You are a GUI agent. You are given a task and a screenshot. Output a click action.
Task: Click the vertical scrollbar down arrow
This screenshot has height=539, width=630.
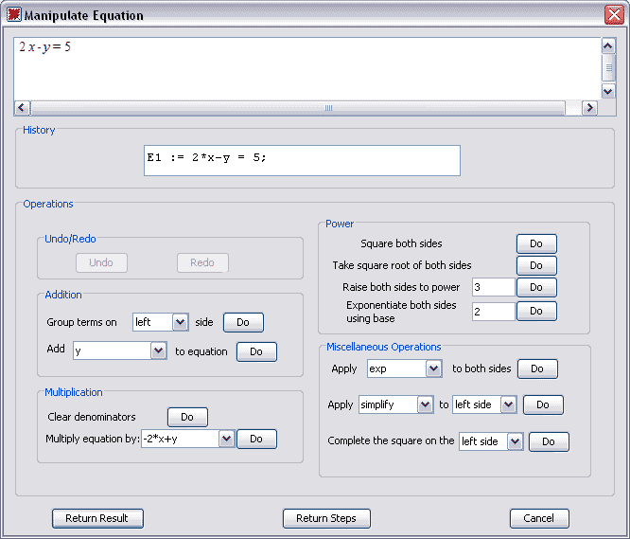tap(608, 91)
